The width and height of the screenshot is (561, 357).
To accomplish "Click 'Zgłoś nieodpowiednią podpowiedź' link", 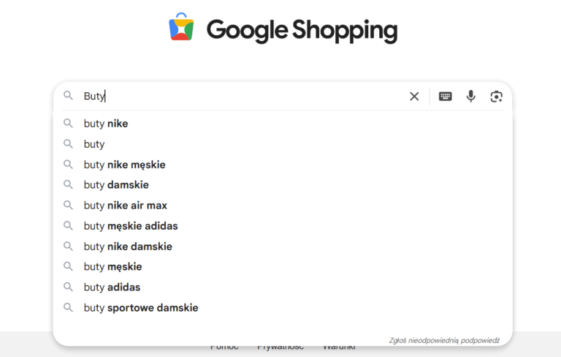I will [444, 340].
